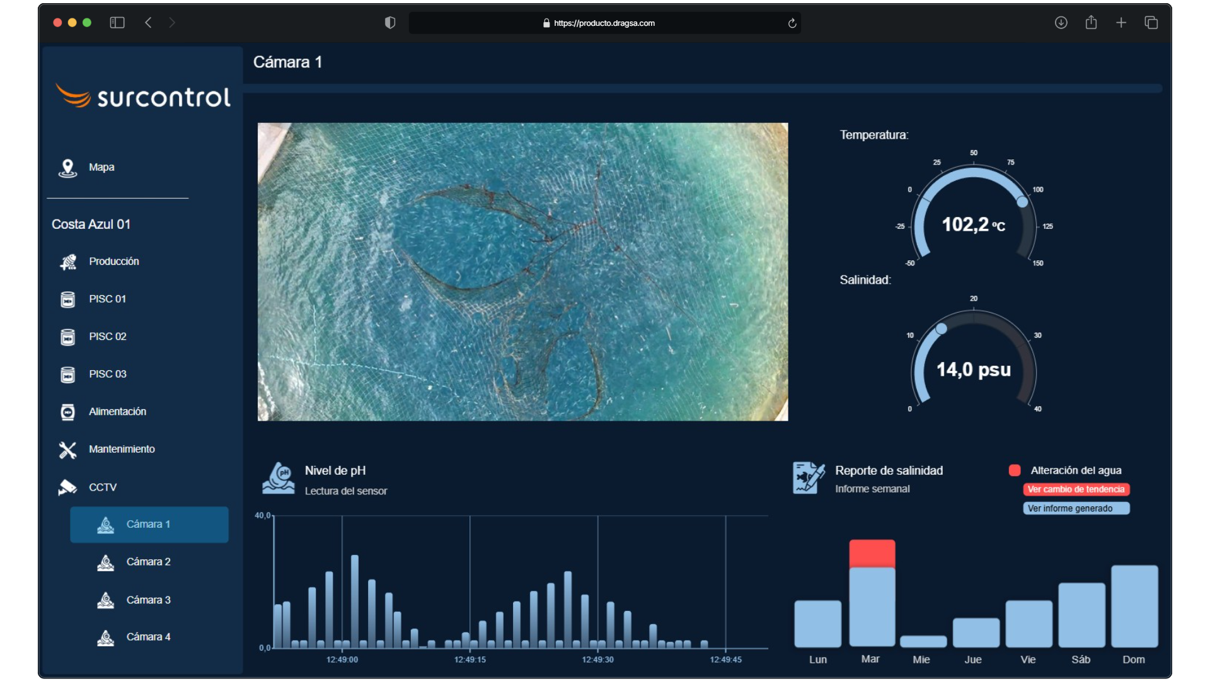Click Ver cambio de tendencia button
The width and height of the screenshot is (1210, 681).
[x=1076, y=489]
